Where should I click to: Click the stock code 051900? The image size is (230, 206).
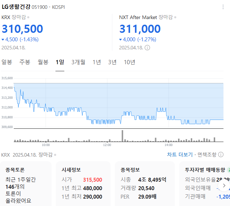[x=40, y=7]
